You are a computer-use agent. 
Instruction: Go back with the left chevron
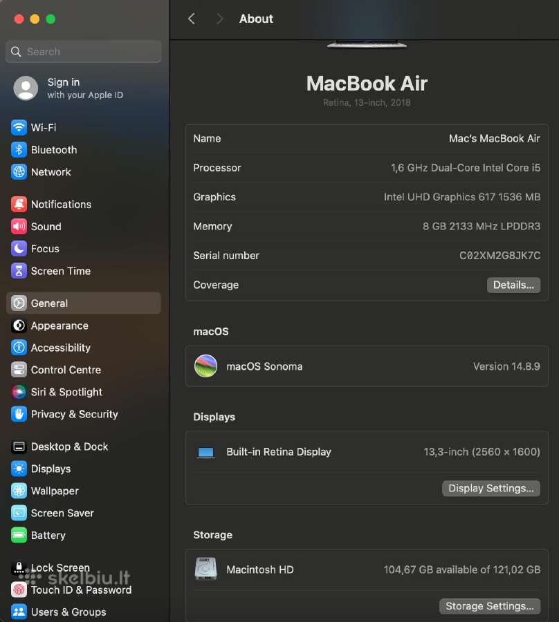(x=192, y=19)
